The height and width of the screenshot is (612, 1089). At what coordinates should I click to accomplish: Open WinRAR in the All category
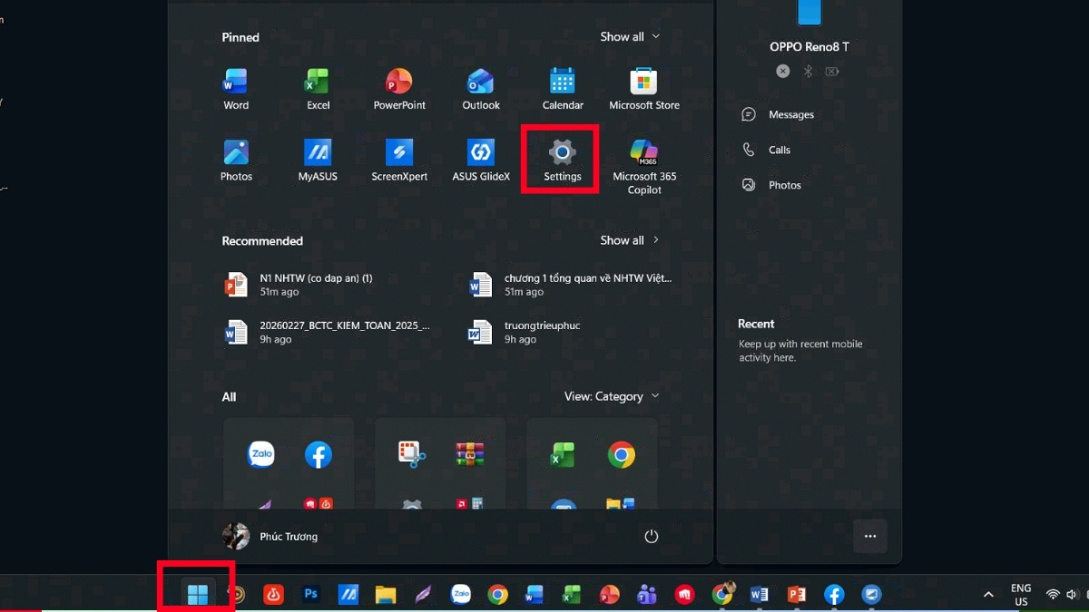pos(469,454)
